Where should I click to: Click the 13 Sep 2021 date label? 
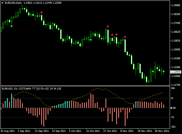(42, 131)
